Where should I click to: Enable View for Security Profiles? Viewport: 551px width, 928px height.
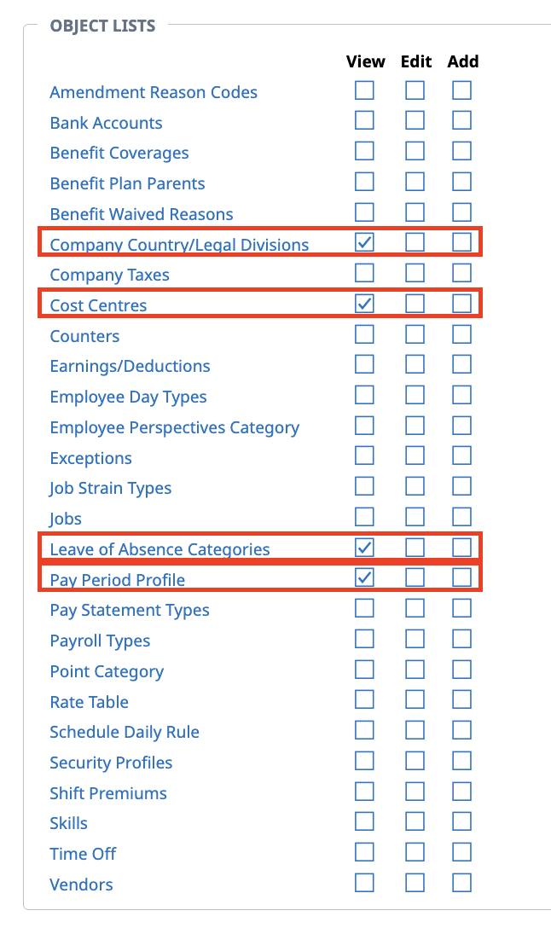click(364, 760)
